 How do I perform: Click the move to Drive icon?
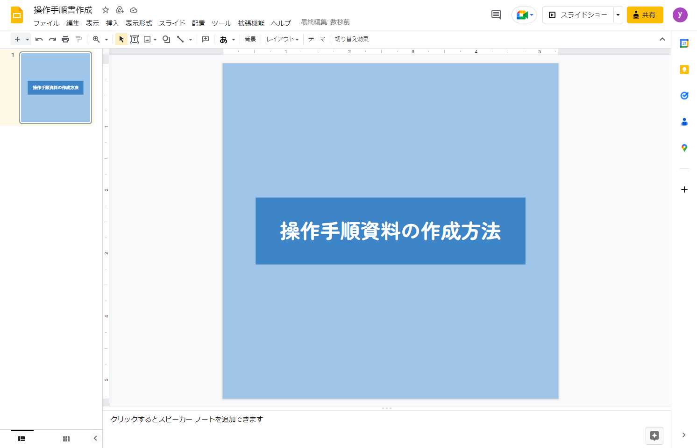(x=120, y=10)
